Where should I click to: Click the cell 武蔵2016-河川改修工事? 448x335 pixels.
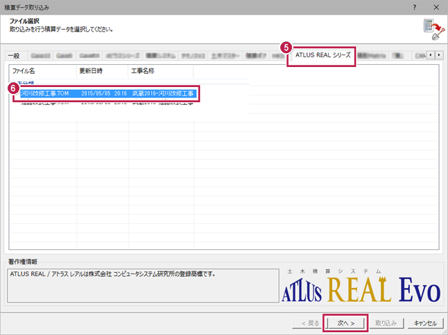pyautogui.click(x=163, y=93)
